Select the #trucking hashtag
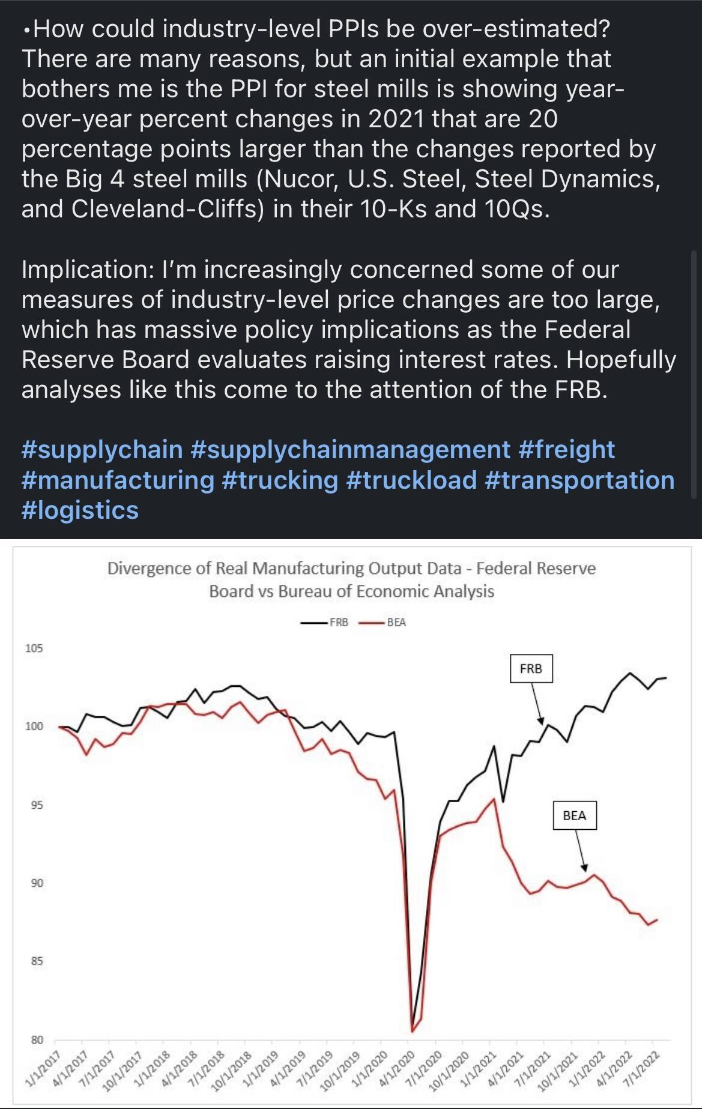Image resolution: width=702 pixels, height=1109 pixels. pos(280,480)
